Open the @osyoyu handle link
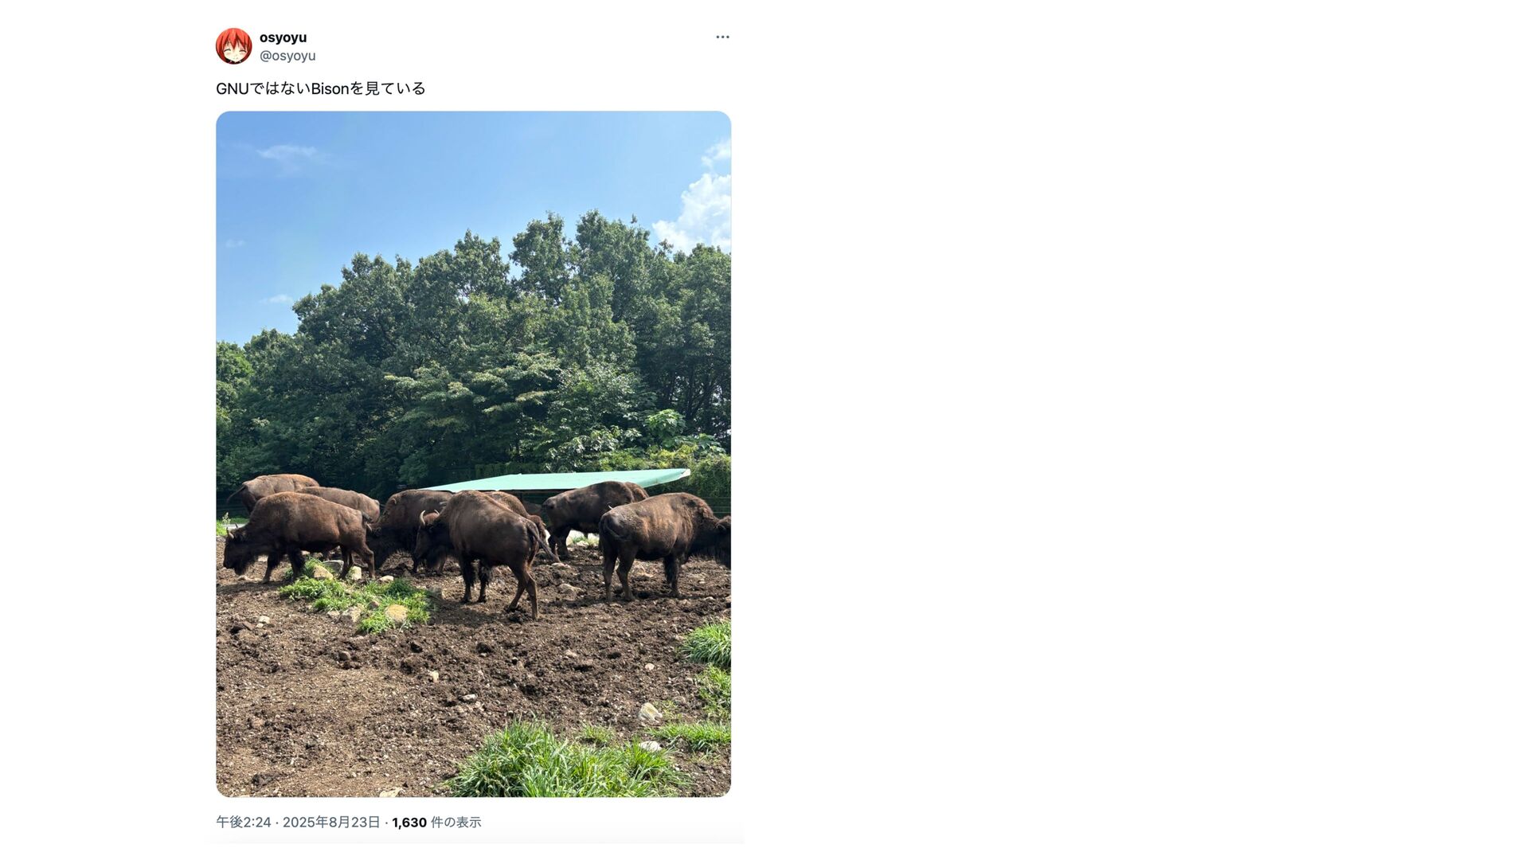The height and width of the screenshot is (860, 1529). 287,56
